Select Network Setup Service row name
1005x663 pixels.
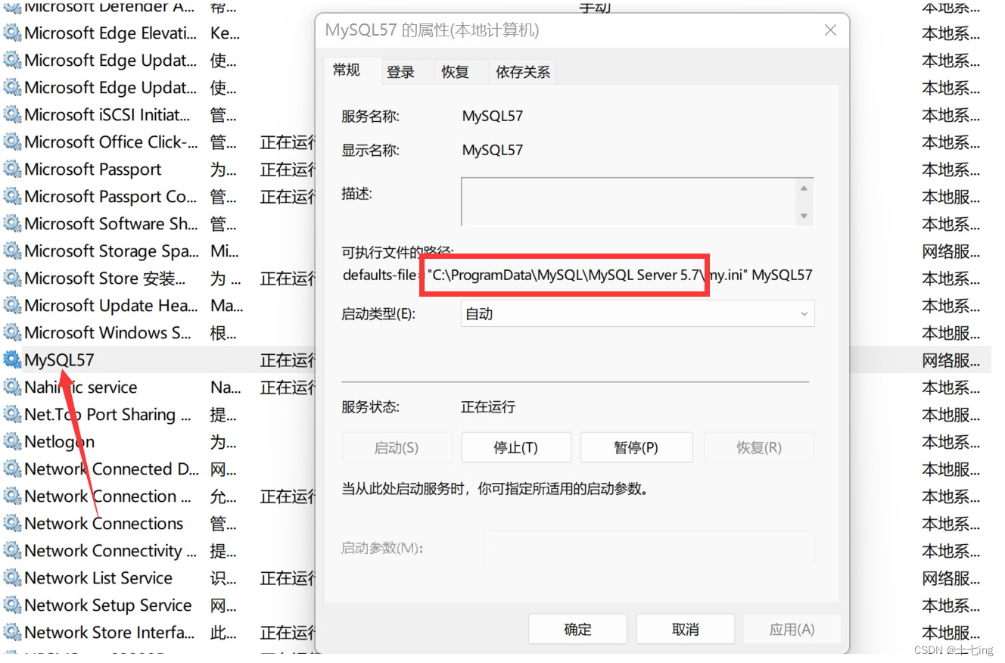[x=107, y=605]
